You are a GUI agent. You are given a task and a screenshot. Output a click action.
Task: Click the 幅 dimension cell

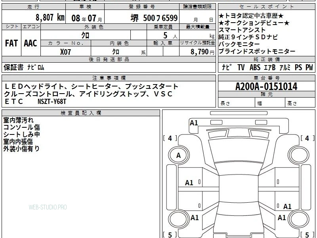pos(270,102)
